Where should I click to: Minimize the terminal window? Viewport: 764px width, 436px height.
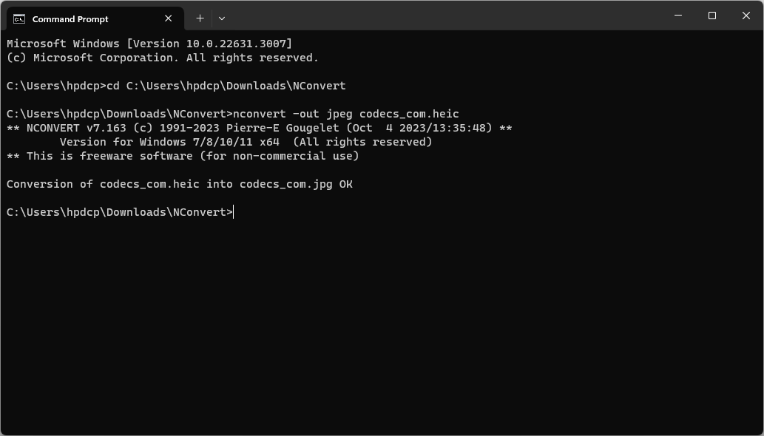coord(678,16)
